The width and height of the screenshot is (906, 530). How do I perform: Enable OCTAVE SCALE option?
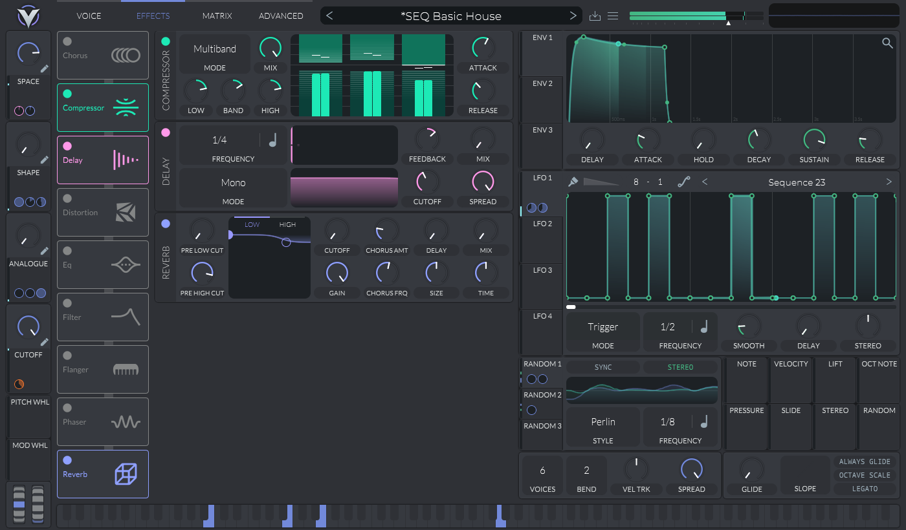point(864,475)
